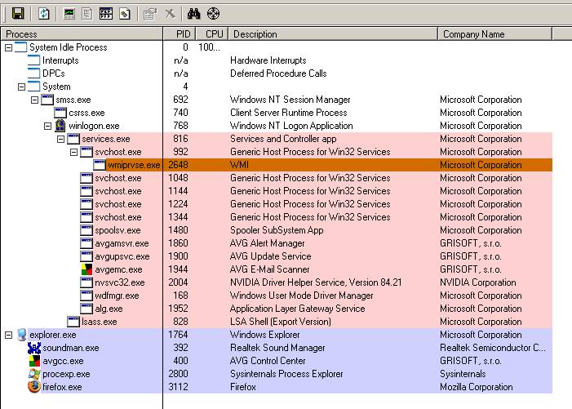Click the firefox.exe Firefox icon
Viewport: 572px width, 409px height.
click(34, 387)
